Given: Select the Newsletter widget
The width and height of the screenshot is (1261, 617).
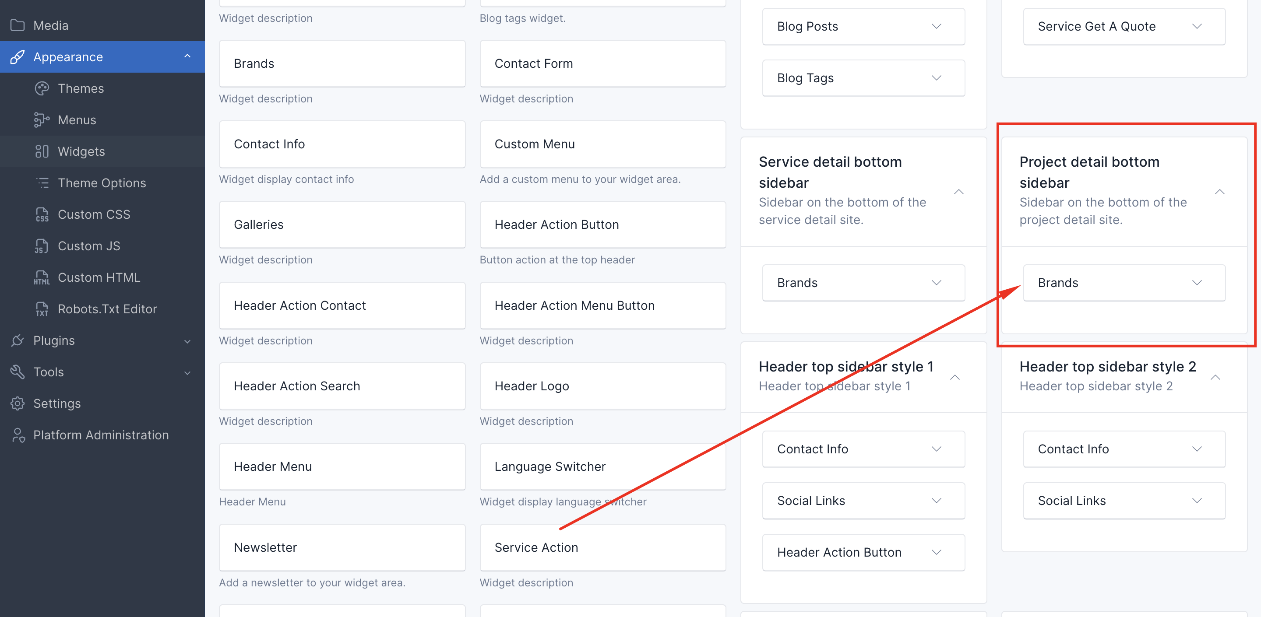Looking at the screenshot, I should (342, 547).
